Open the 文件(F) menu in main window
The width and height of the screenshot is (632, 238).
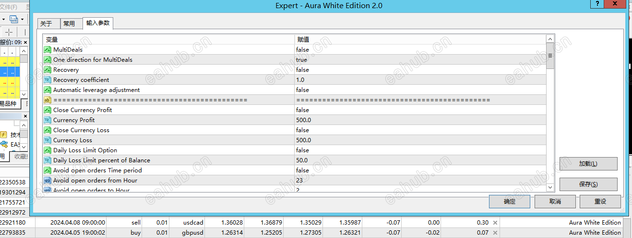tap(8, 7)
